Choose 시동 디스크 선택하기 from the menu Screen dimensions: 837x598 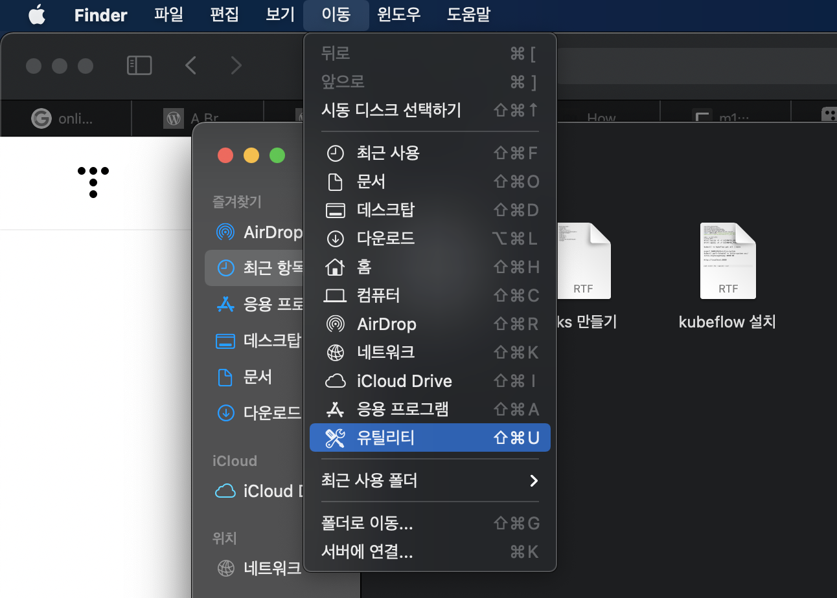430,110
